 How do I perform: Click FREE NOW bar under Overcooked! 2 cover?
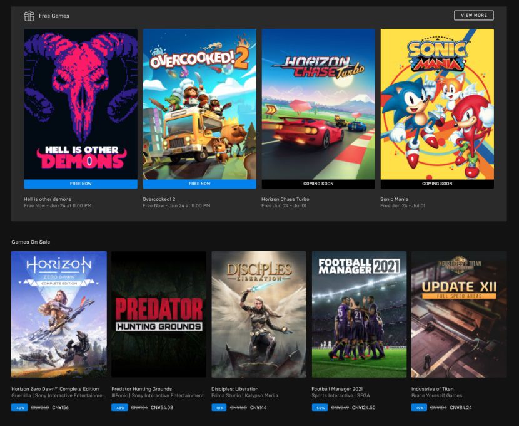click(x=199, y=184)
